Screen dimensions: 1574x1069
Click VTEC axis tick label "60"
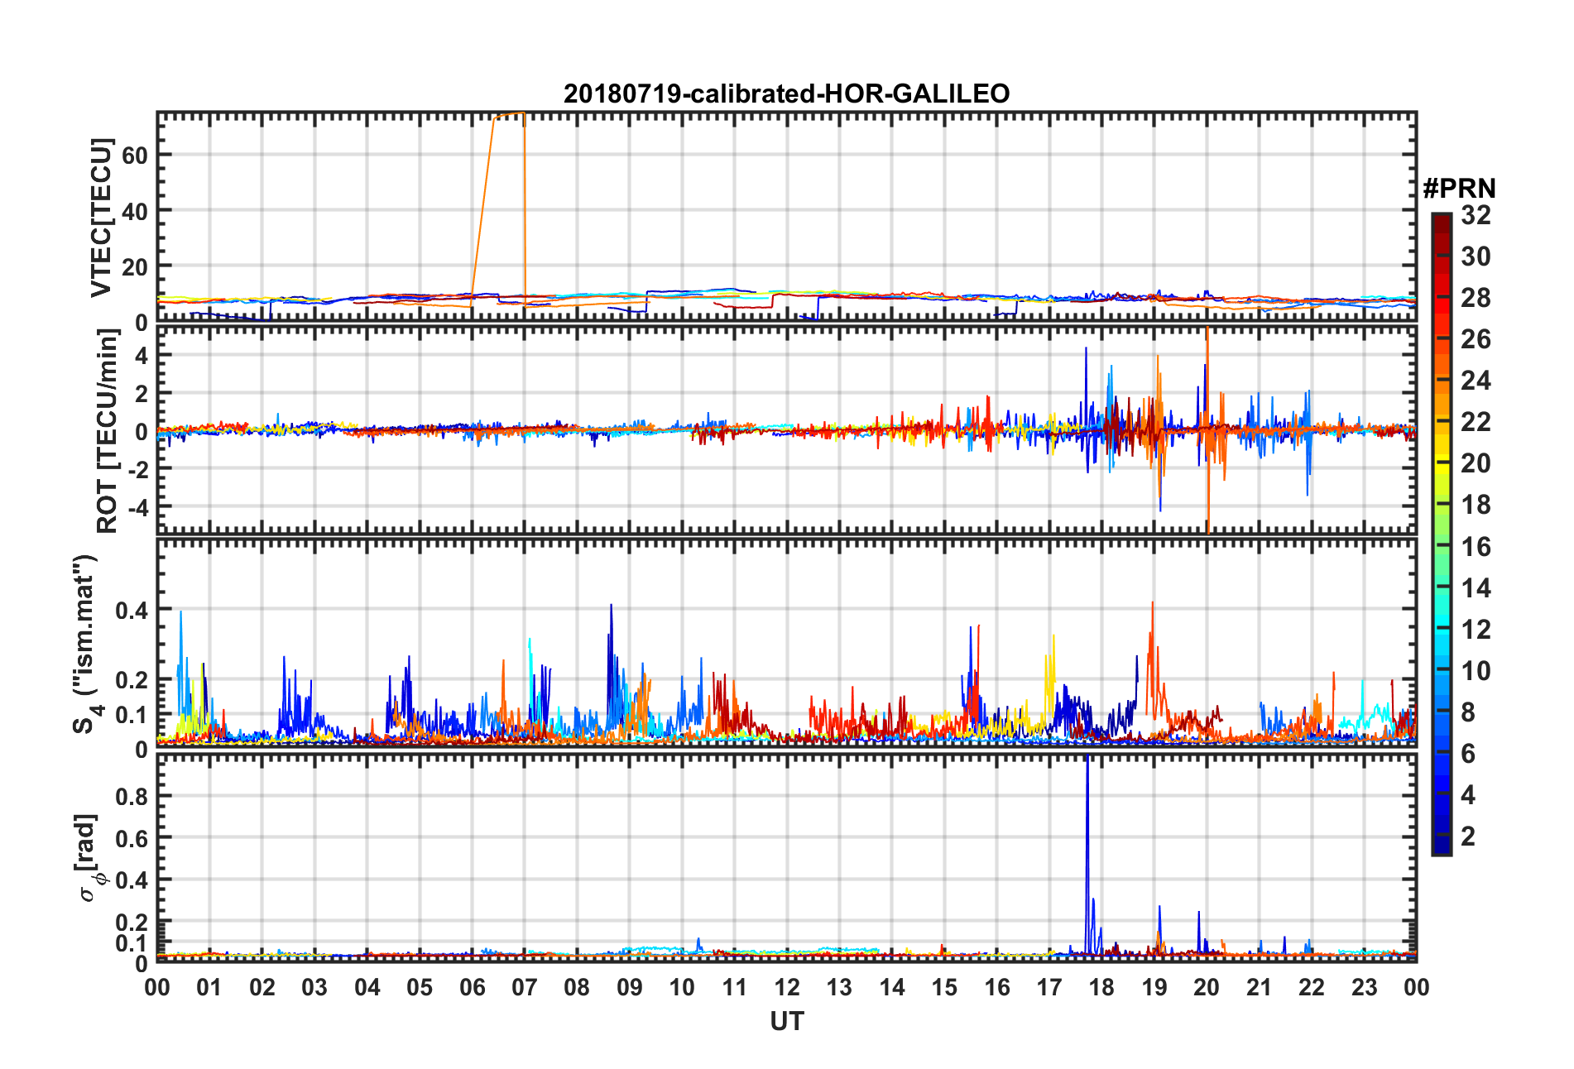[x=135, y=156]
